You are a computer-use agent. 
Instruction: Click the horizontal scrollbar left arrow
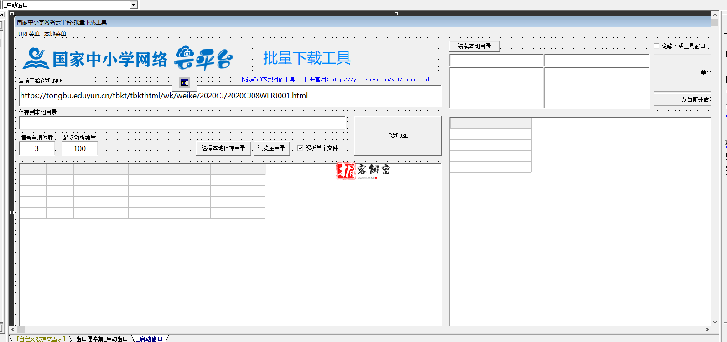[12, 329]
